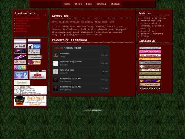The image size is (185, 139).
Task: Click the 'AWOOOOOOOO' blinkie
Action: coord(150,88)
